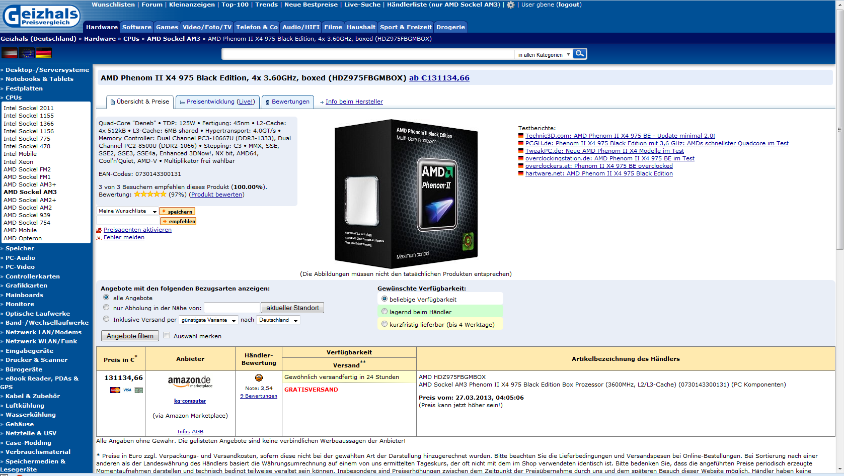Expand the Grafikkarten sidebar category
Image resolution: width=844 pixels, height=476 pixels.
tap(26, 285)
